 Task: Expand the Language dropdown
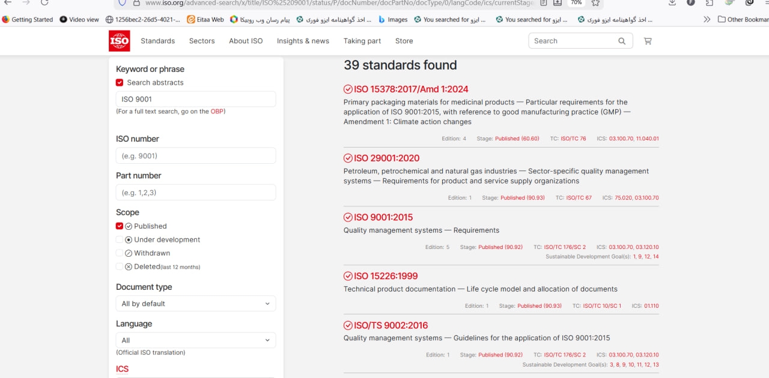pyautogui.click(x=195, y=340)
